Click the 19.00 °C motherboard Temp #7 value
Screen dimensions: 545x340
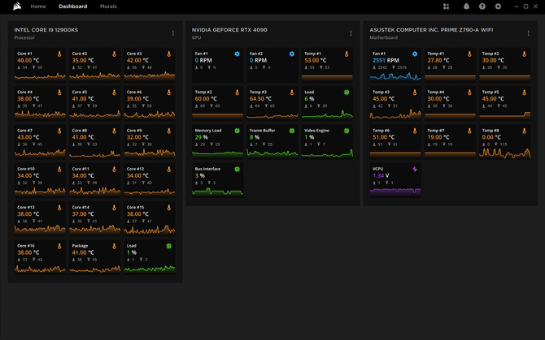[438, 137]
